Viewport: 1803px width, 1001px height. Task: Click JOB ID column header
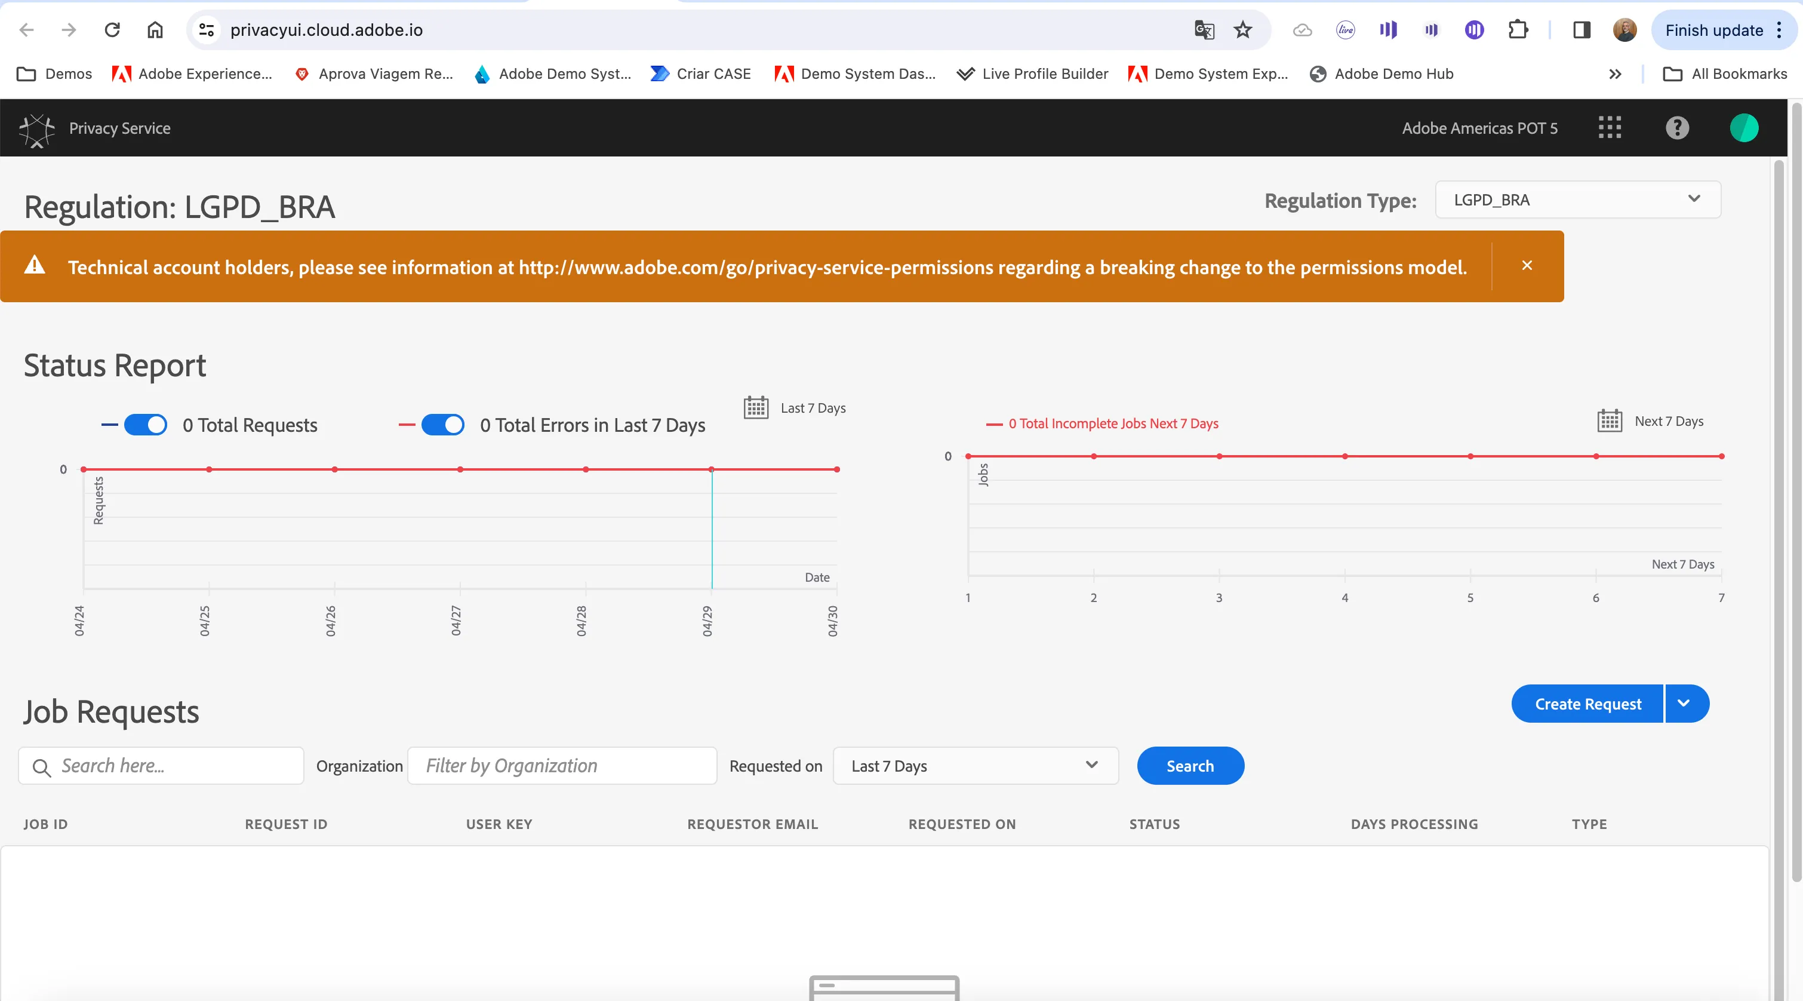[x=45, y=824]
